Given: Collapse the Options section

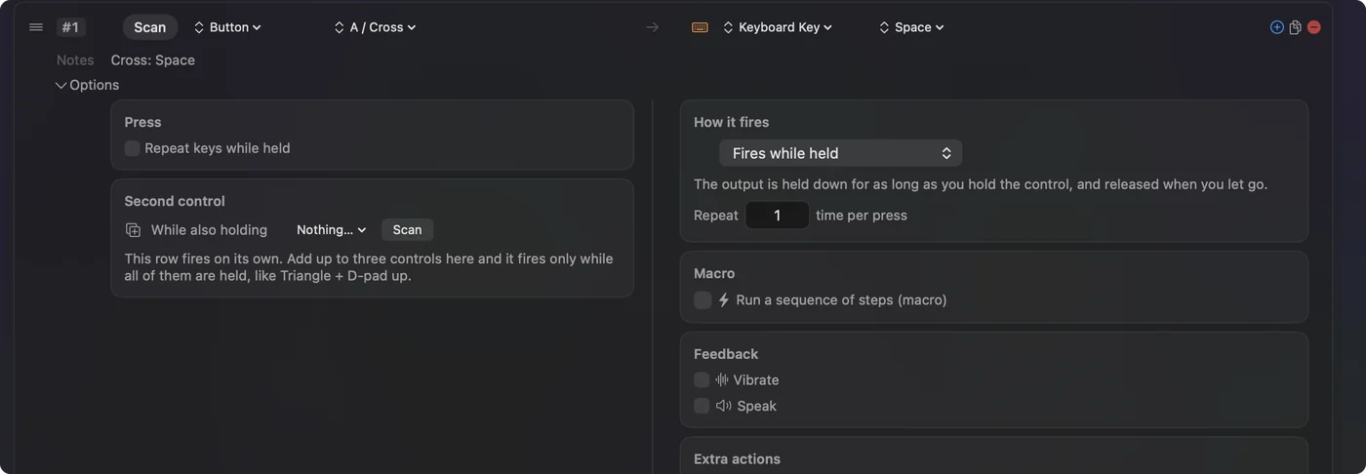Looking at the screenshot, I should click(x=87, y=85).
